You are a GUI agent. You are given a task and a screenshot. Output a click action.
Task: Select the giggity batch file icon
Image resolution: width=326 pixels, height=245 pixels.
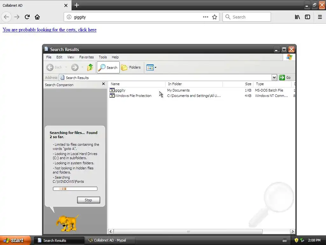(112, 90)
